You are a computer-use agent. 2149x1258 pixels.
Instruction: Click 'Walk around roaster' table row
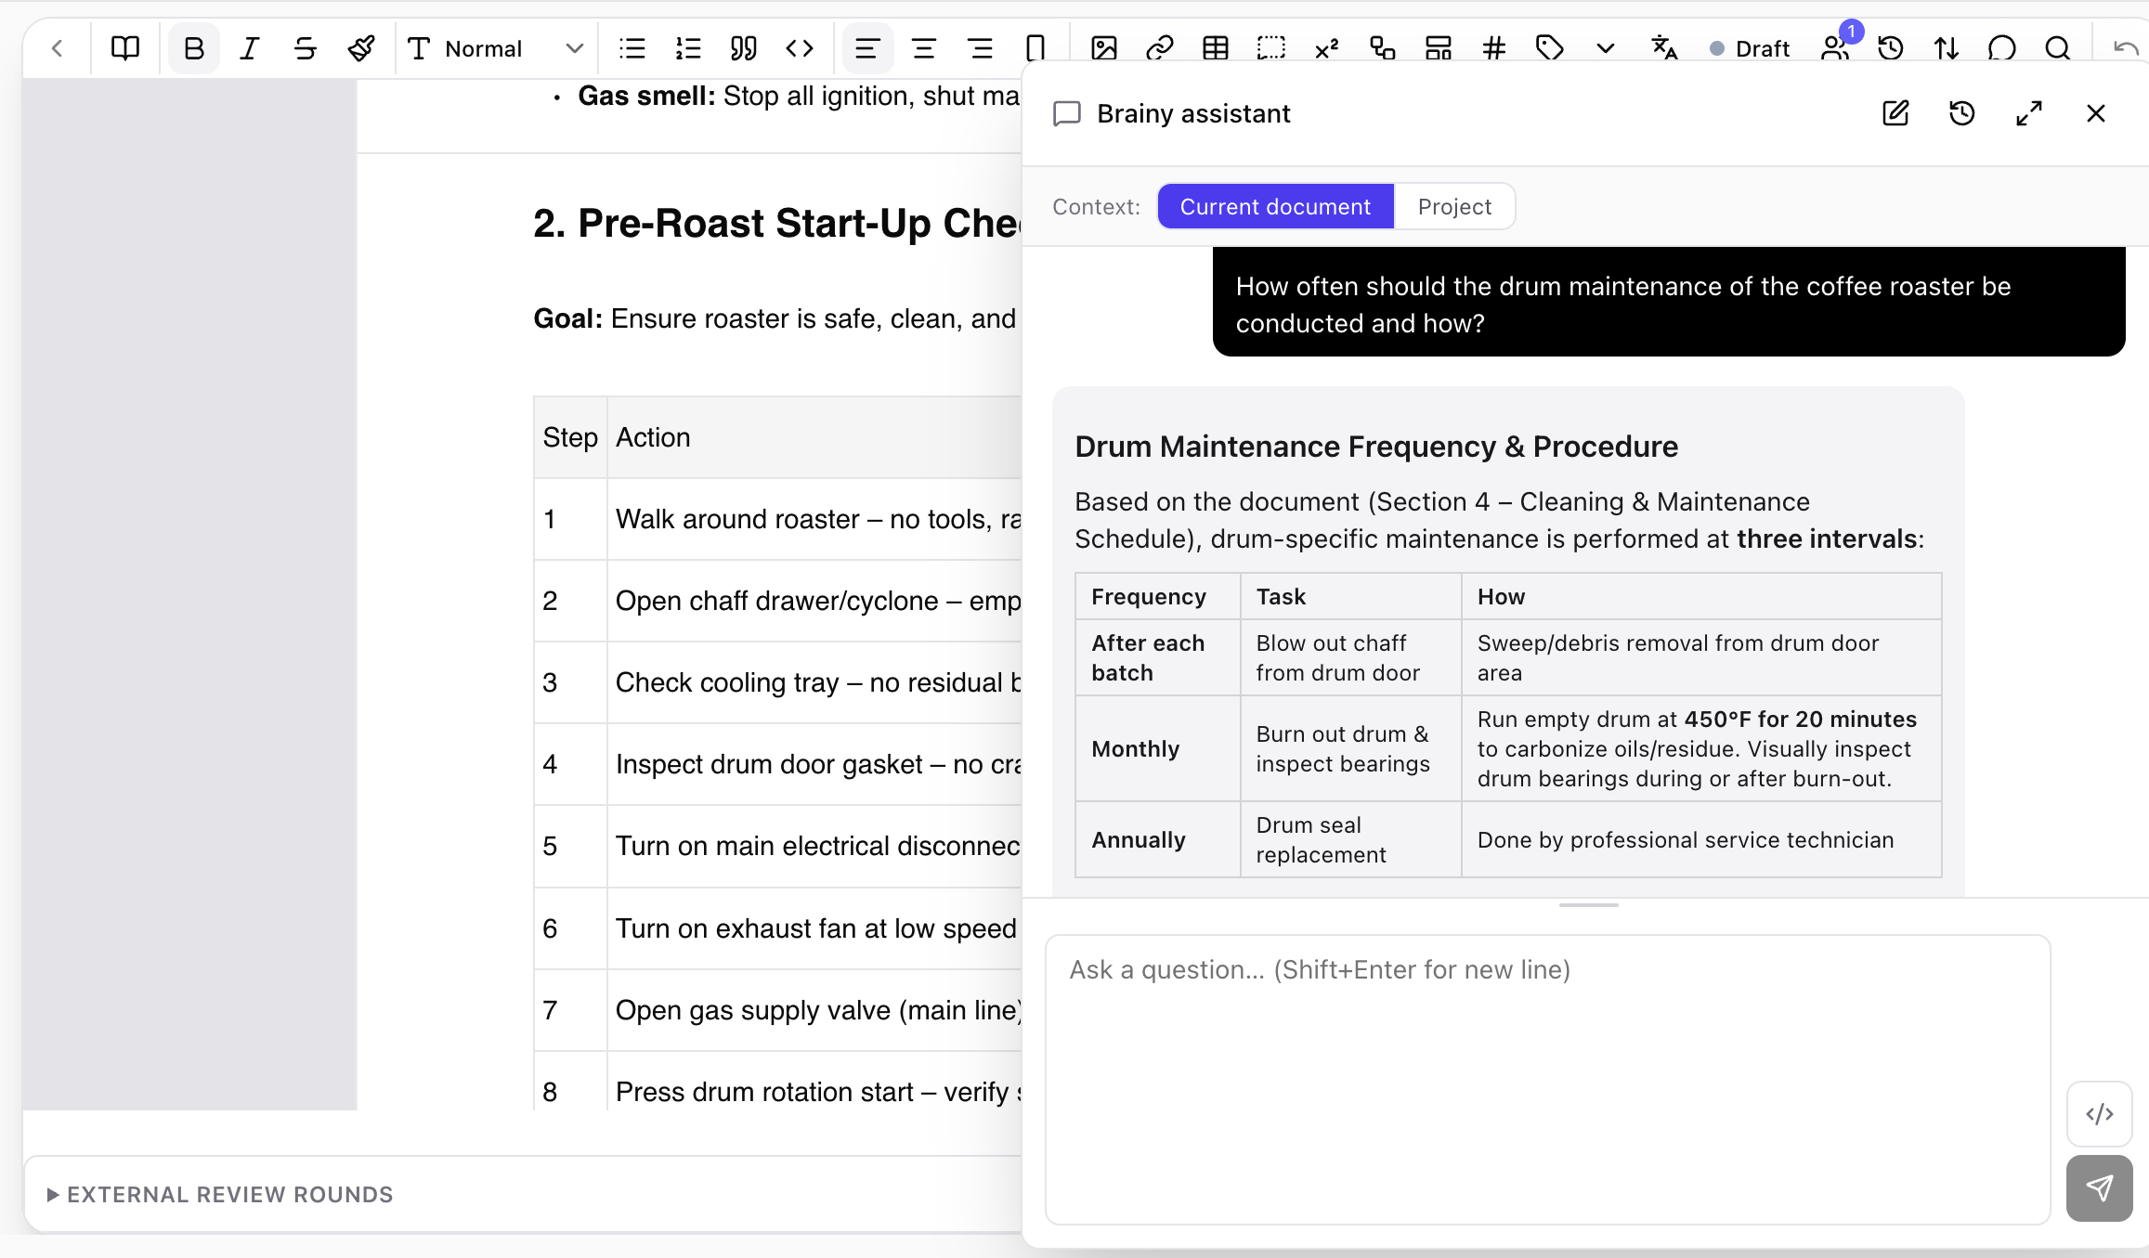pos(778,519)
